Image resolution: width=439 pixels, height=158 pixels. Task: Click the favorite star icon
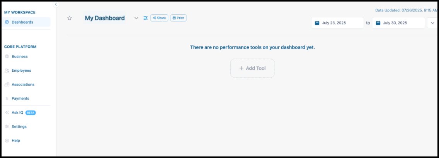click(x=70, y=18)
